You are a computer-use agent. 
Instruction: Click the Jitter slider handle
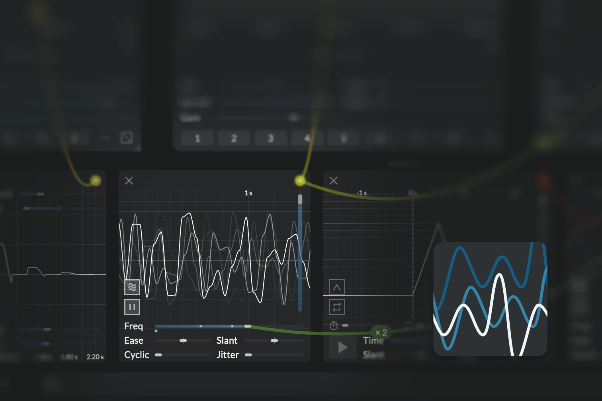(248, 355)
